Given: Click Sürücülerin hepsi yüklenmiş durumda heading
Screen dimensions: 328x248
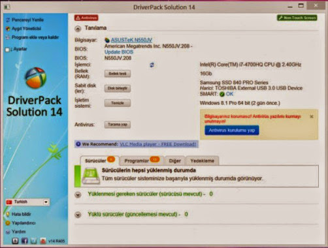Looking at the screenshot, I should (149, 170).
